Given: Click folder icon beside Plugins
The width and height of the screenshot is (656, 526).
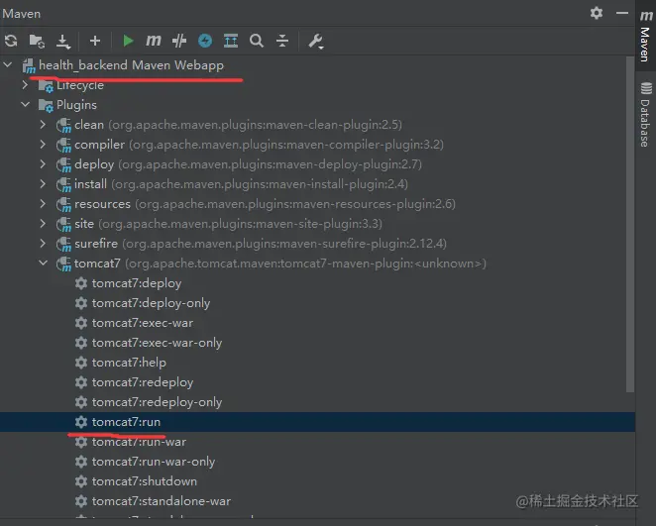Looking at the screenshot, I should pos(46,105).
